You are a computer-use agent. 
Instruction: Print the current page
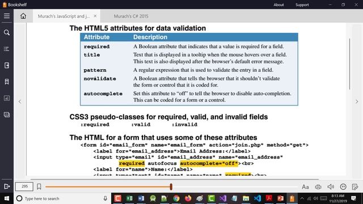(x=318, y=186)
